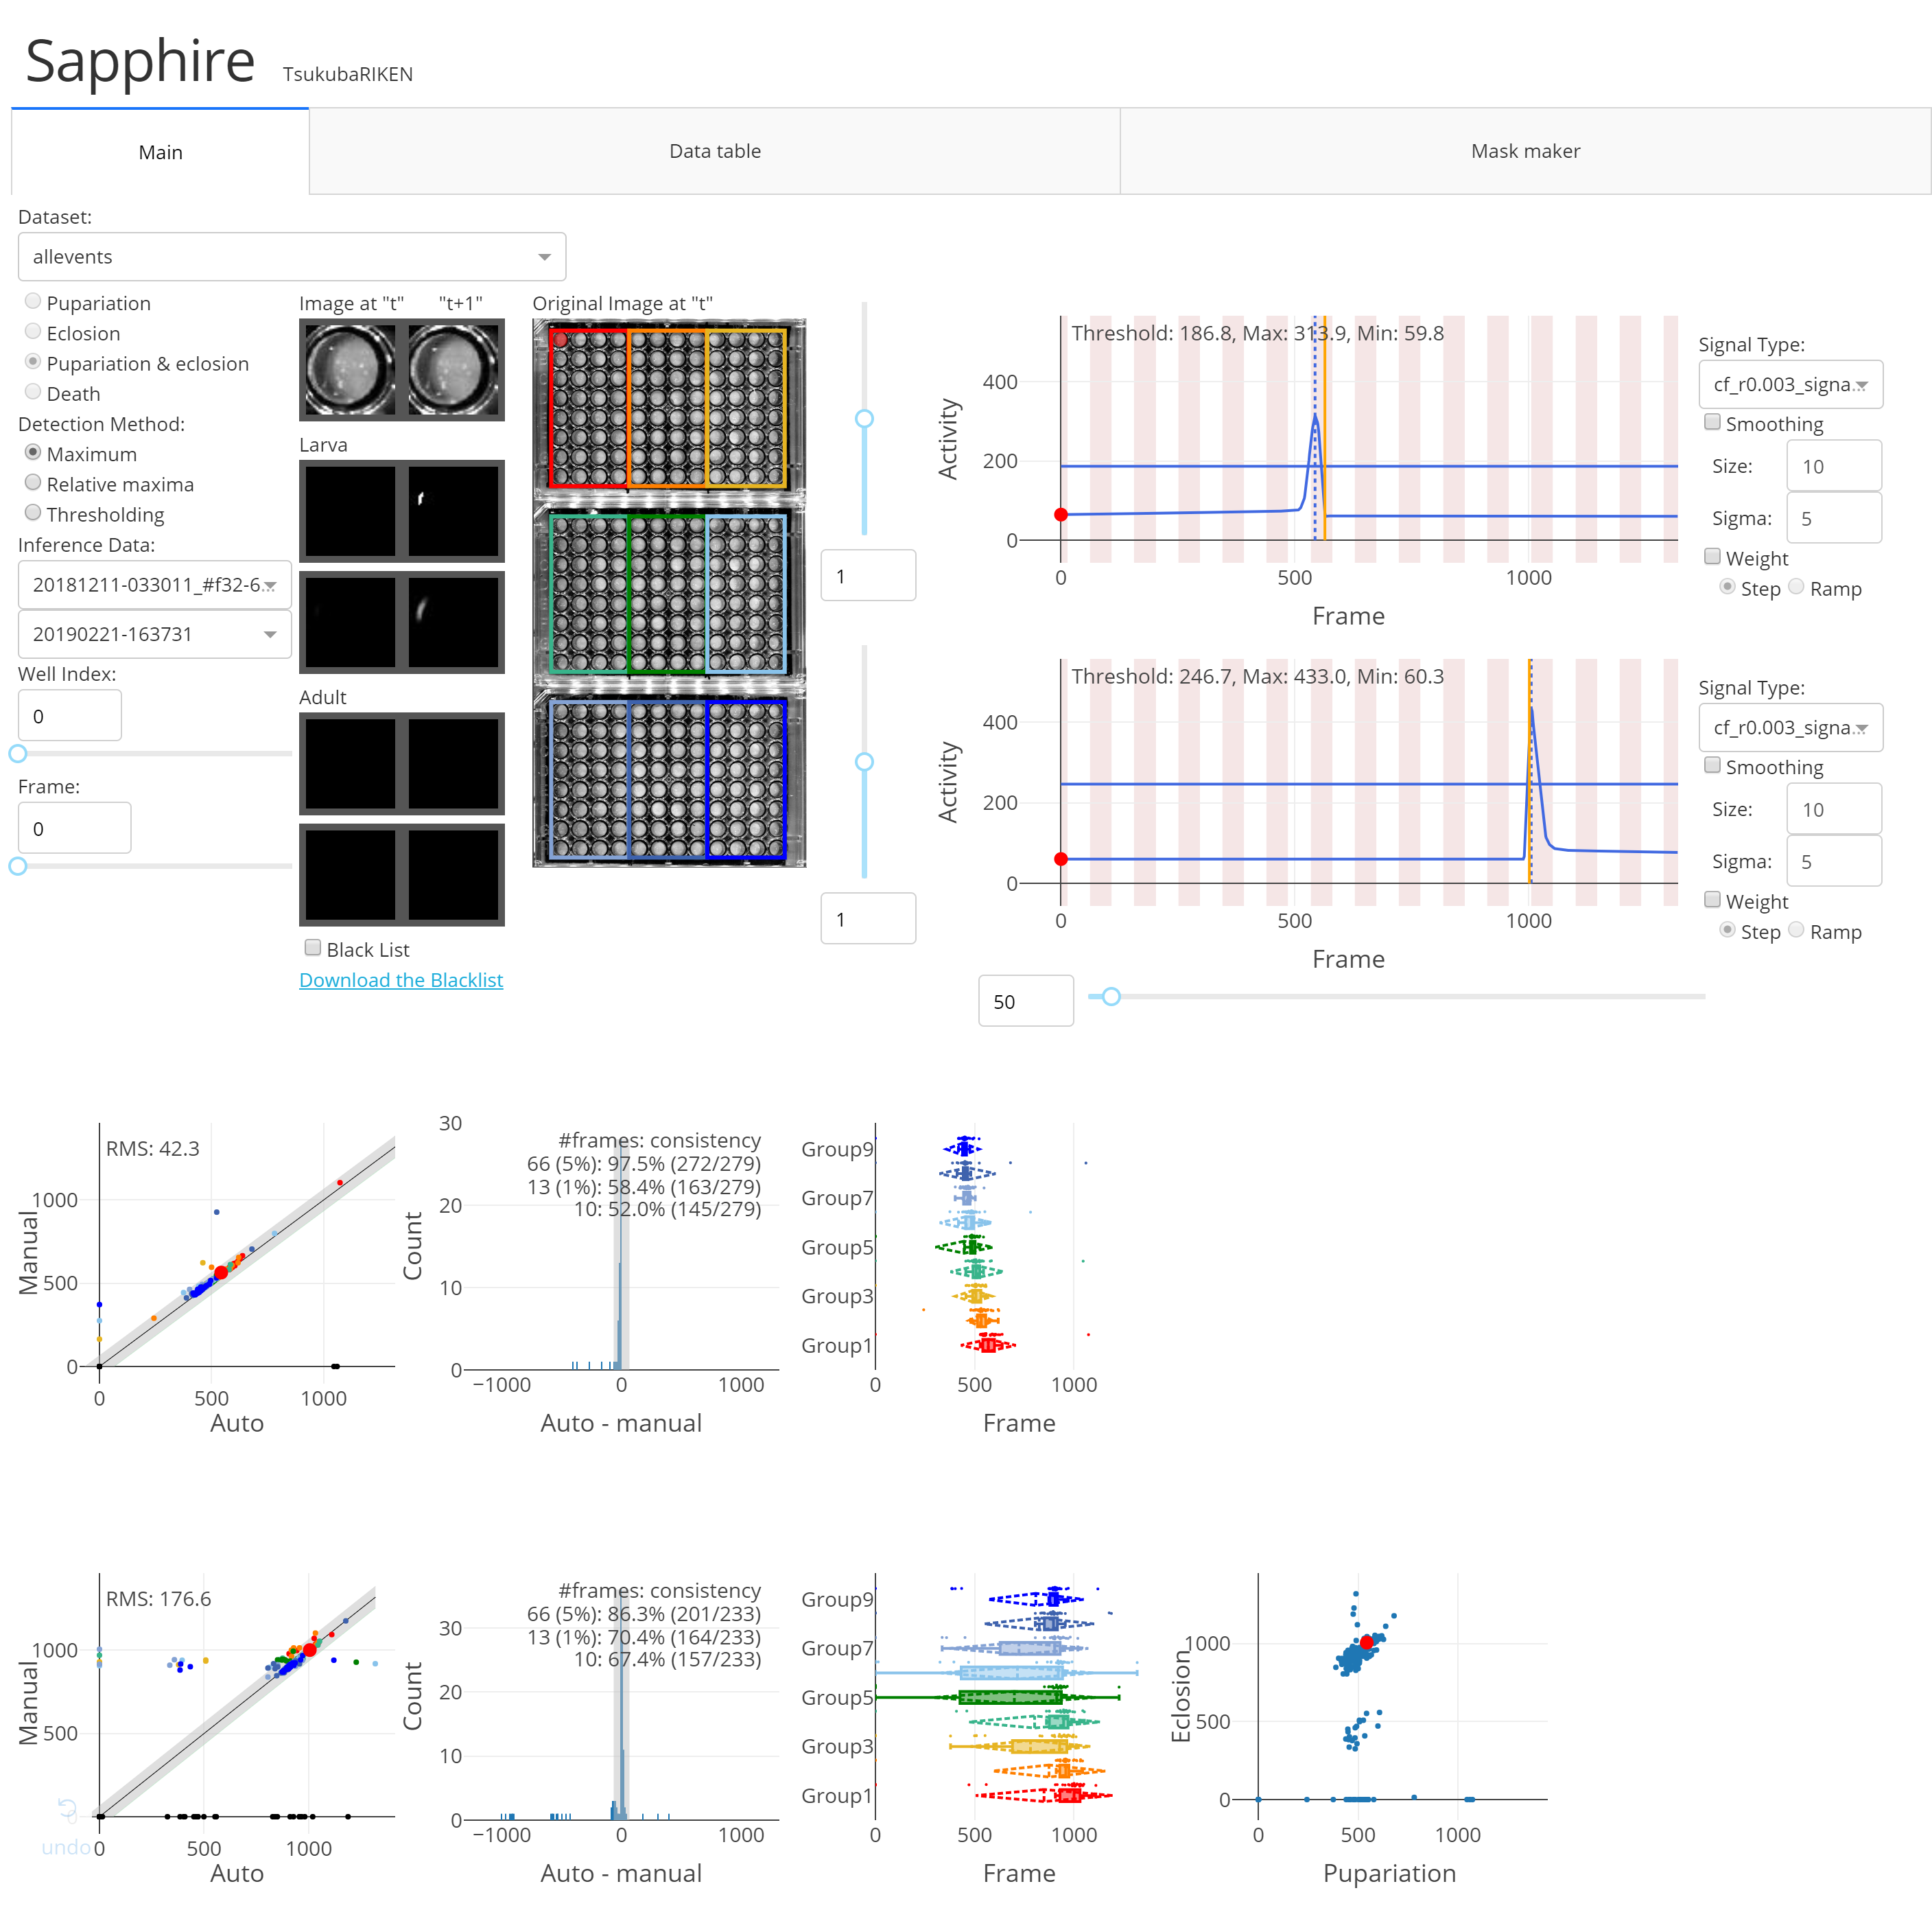Image resolution: width=1932 pixels, height=1908 pixels.
Task: Select Ramp option for lower signal weight
Action: (x=1796, y=931)
